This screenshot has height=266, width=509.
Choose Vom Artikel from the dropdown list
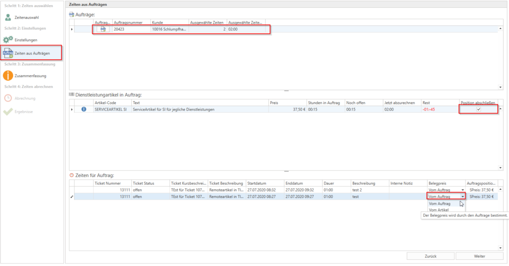pyautogui.click(x=438, y=210)
